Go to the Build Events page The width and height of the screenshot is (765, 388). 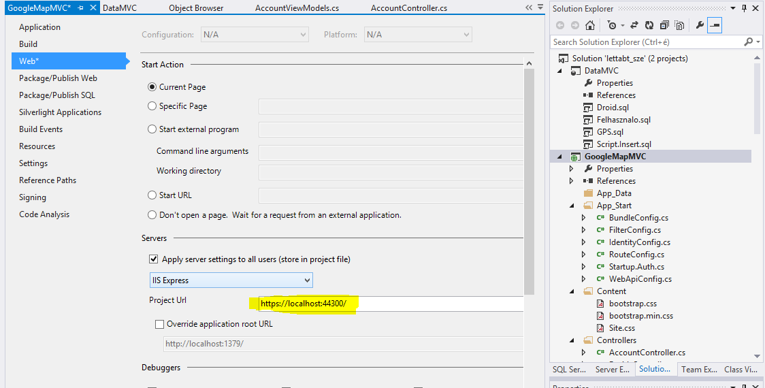tap(40, 129)
